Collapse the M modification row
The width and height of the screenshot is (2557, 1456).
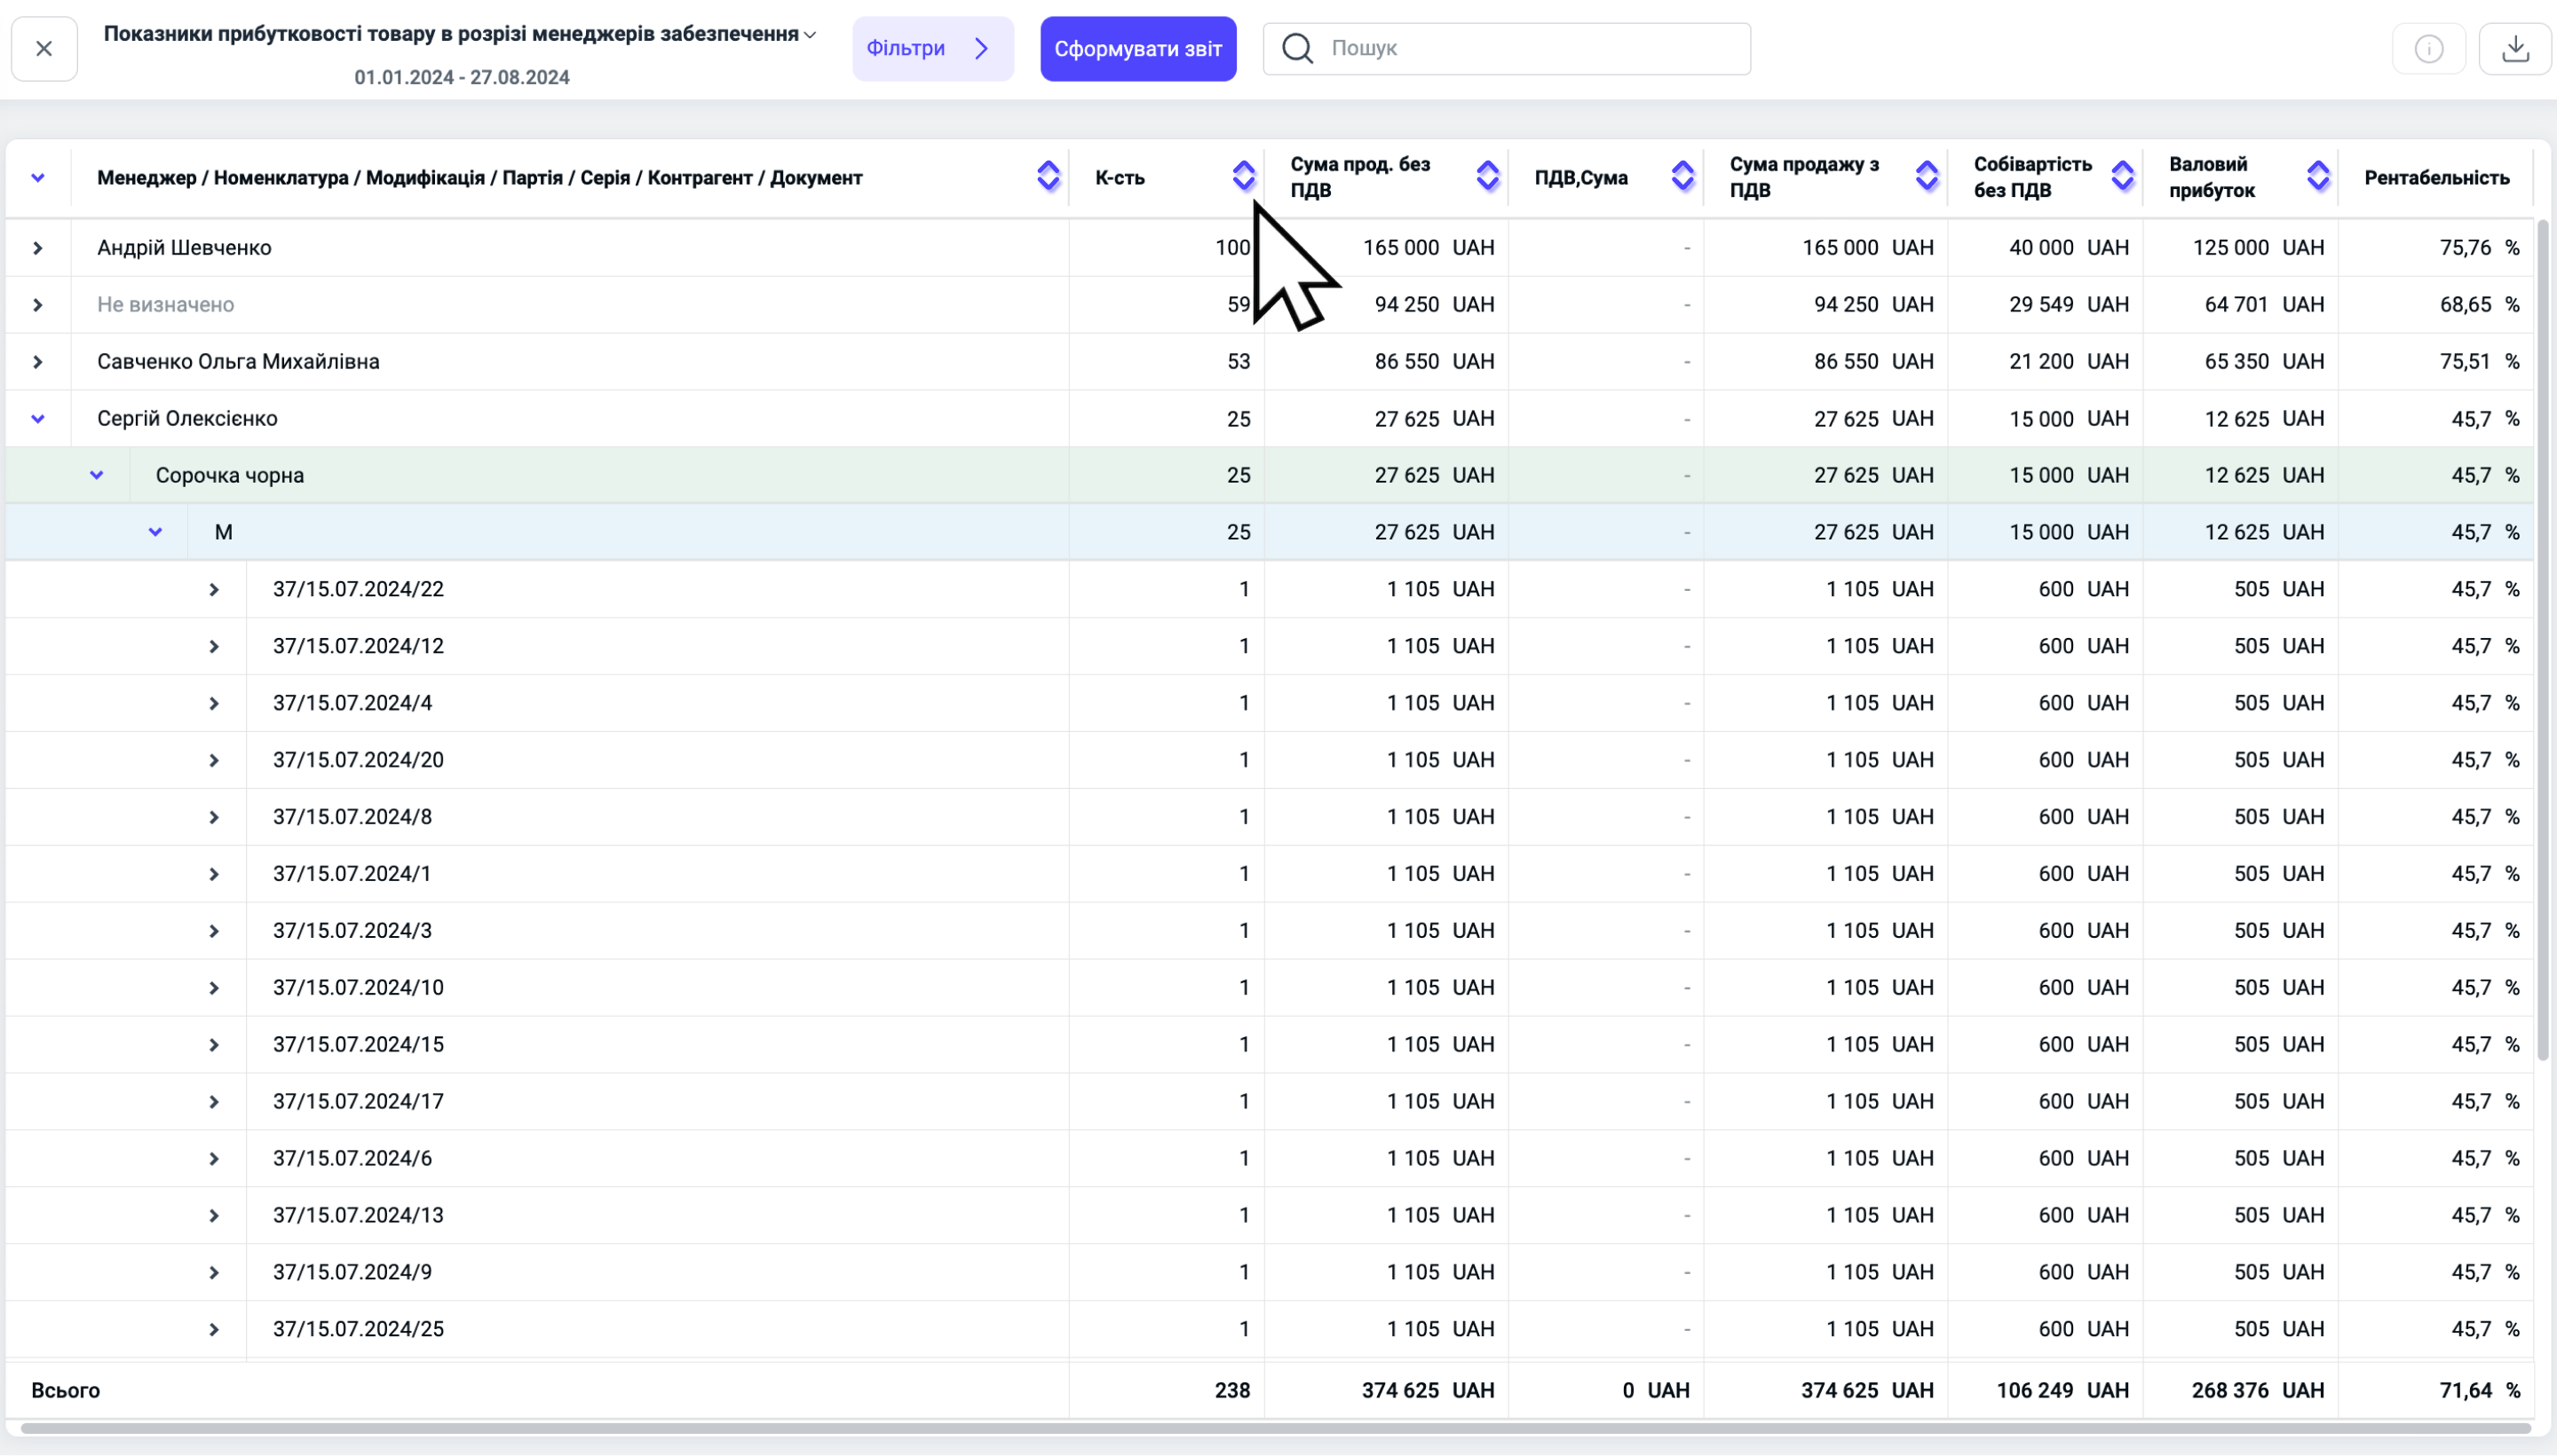point(155,532)
